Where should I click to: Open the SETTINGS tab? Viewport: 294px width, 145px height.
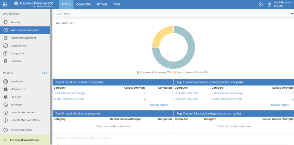[102, 4]
